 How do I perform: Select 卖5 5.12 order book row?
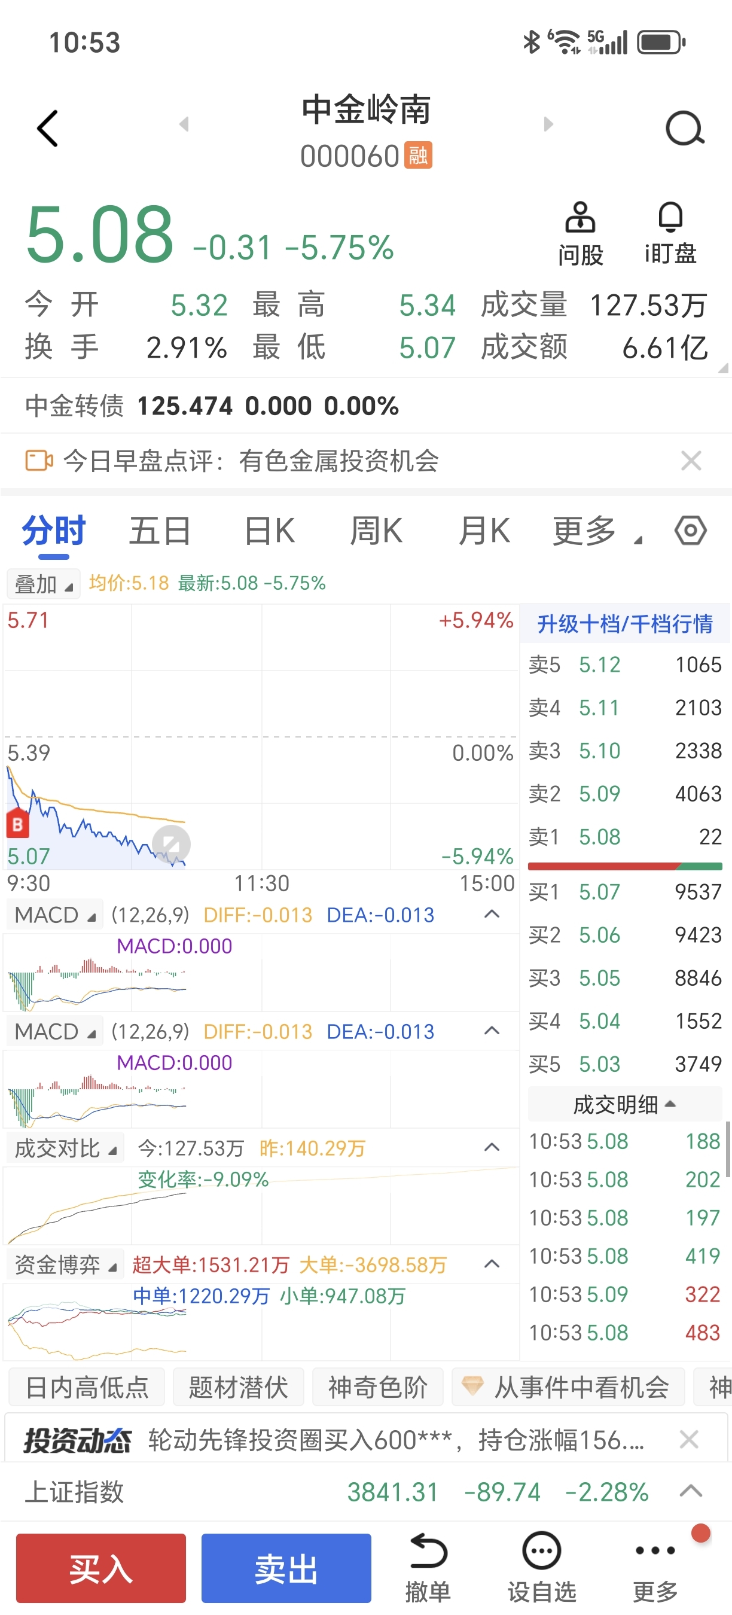pos(625,665)
